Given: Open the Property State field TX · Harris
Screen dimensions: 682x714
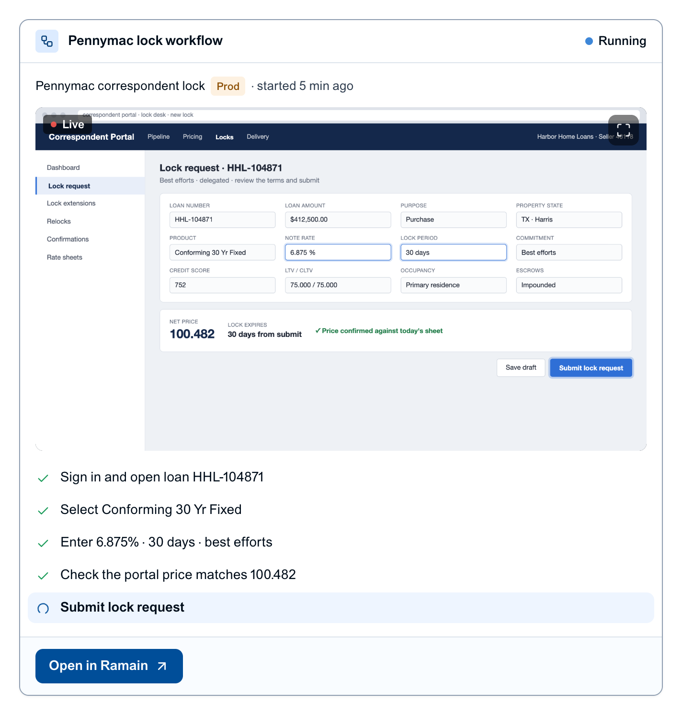Looking at the screenshot, I should (569, 220).
